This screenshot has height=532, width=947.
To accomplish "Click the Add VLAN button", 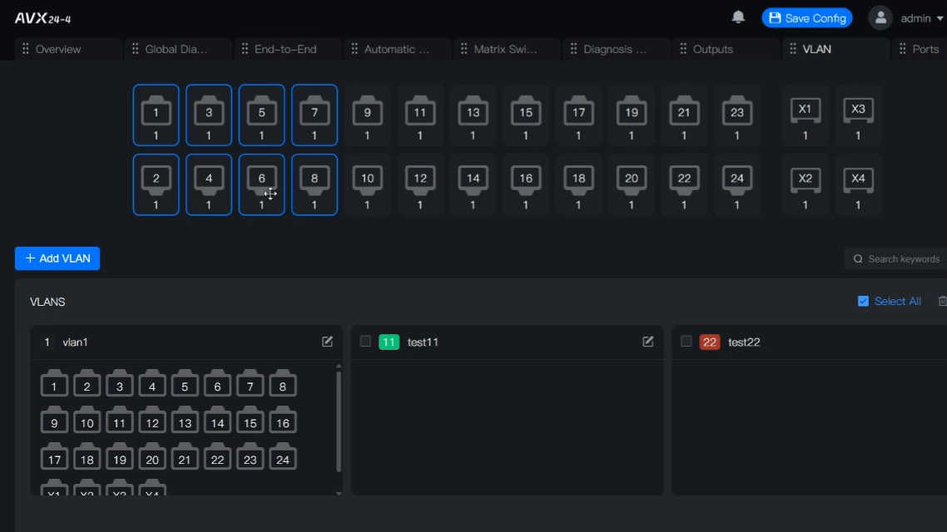I will click(x=57, y=259).
